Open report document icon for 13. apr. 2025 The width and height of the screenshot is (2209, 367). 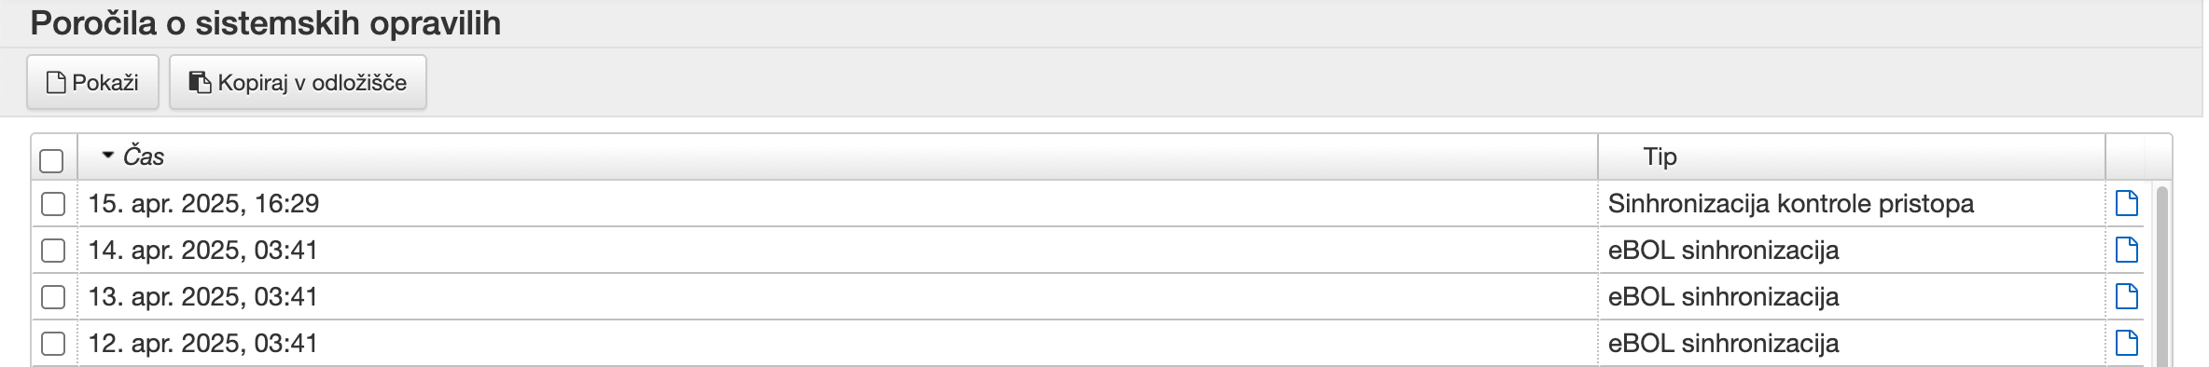tap(2126, 296)
